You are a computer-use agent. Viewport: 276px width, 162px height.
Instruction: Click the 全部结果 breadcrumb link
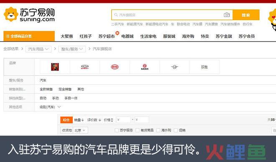tap(11, 49)
